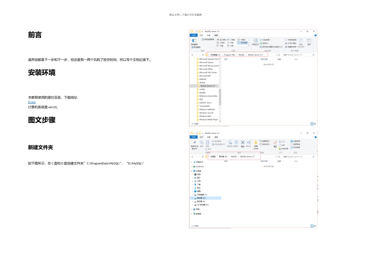Select List layout in upper window
Image resolution: width=371 pixels, height=262 pixels.
point(230,43)
